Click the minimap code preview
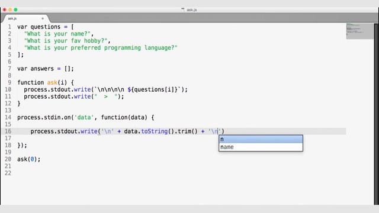 click(x=359, y=31)
